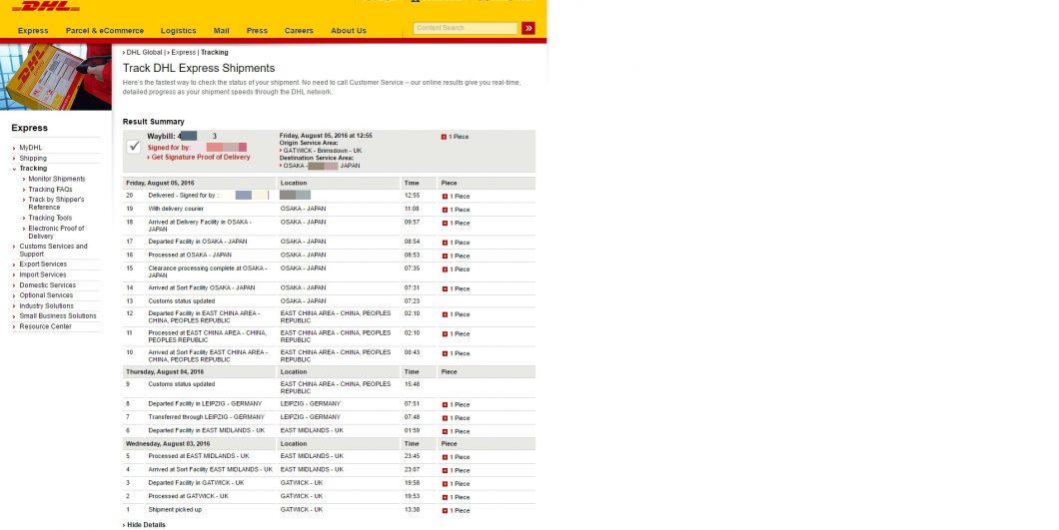Image resolution: width=1059 pixels, height=530 pixels.
Task: Expand piece for Arrived at Sort Facility OSAKA
Action: (x=445, y=289)
